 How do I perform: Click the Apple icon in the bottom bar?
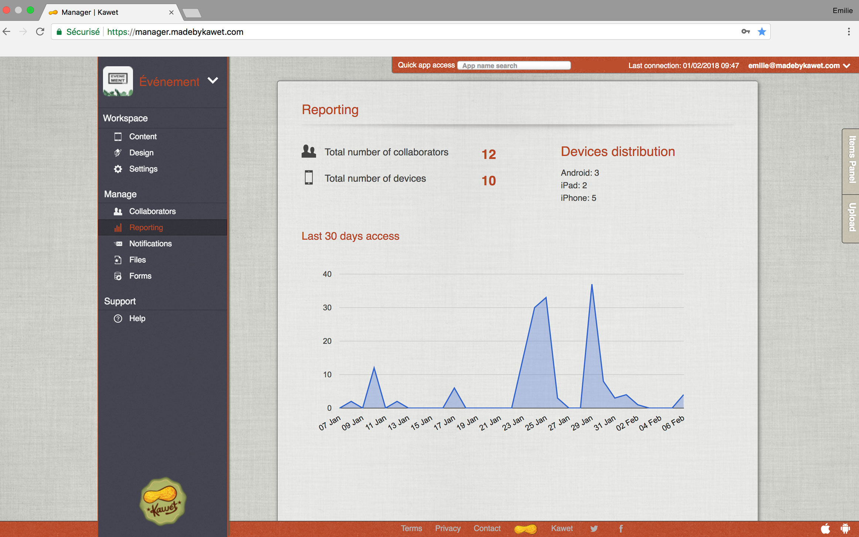pyautogui.click(x=825, y=528)
